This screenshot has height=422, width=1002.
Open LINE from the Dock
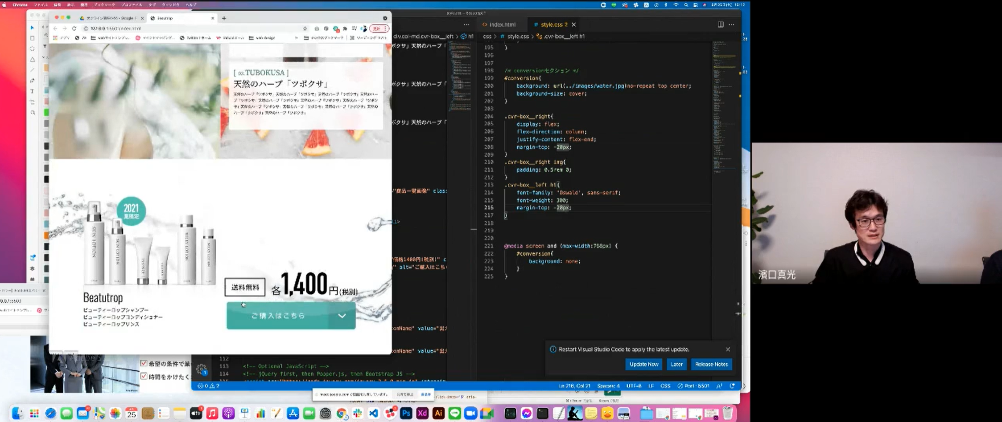(x=454, y=414)
